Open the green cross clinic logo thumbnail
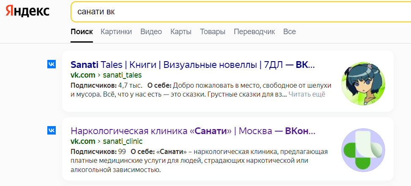Image resolution: width=411 pixels, height=186 pixels. pos(362,150)
